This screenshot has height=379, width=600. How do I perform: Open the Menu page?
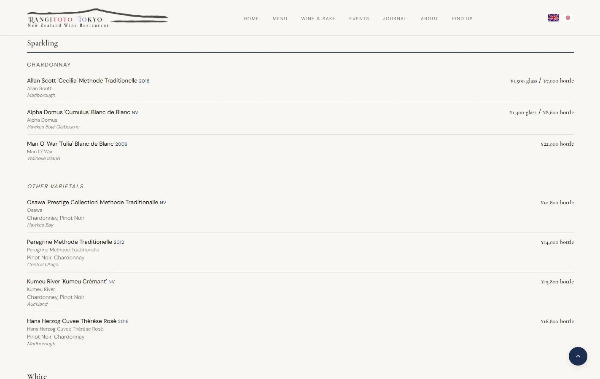pos(280,19)
